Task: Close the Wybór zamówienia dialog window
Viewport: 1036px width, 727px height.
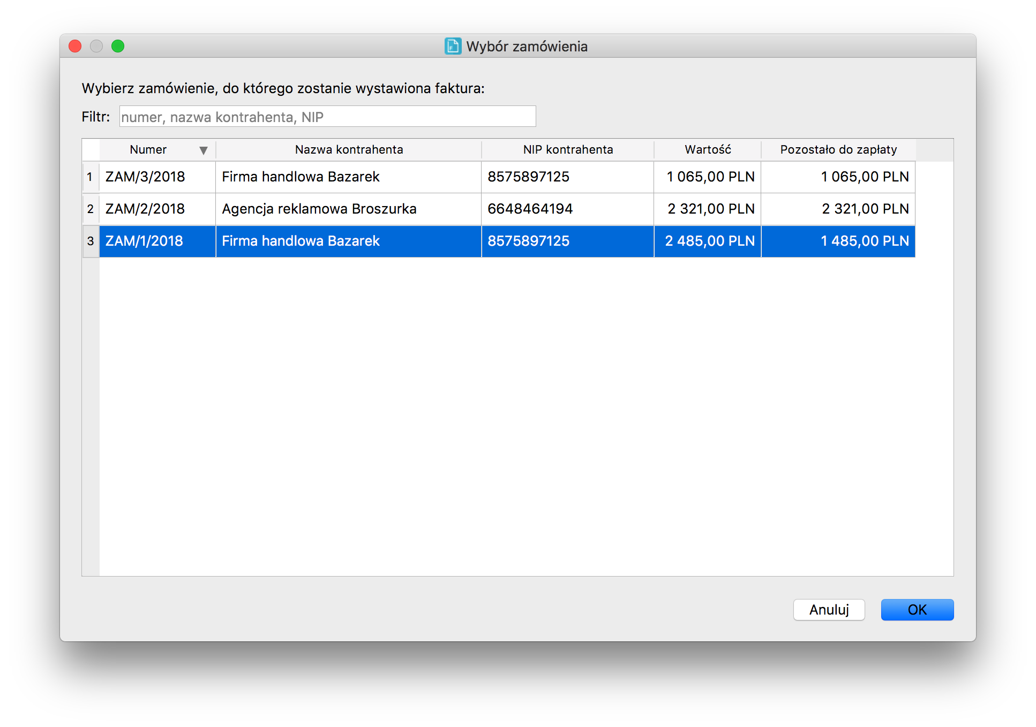Action: click(x=75, y=46)
